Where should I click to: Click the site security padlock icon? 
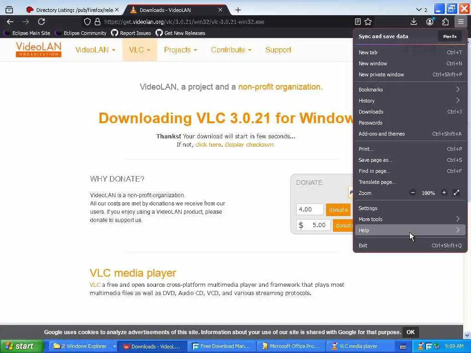(98, 22)
